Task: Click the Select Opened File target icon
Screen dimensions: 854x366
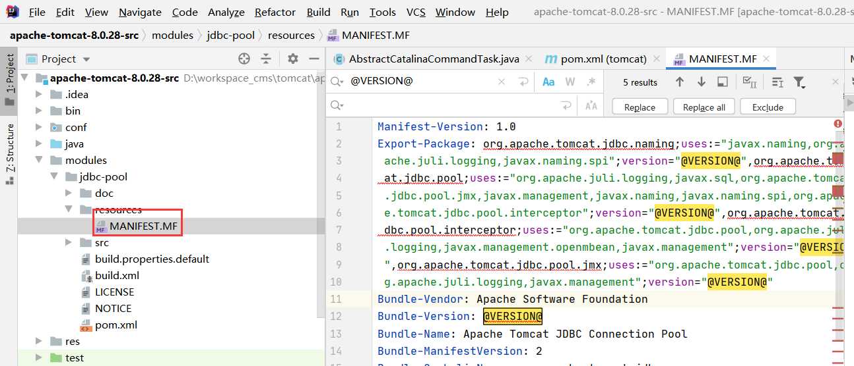Action: point(244,59)
